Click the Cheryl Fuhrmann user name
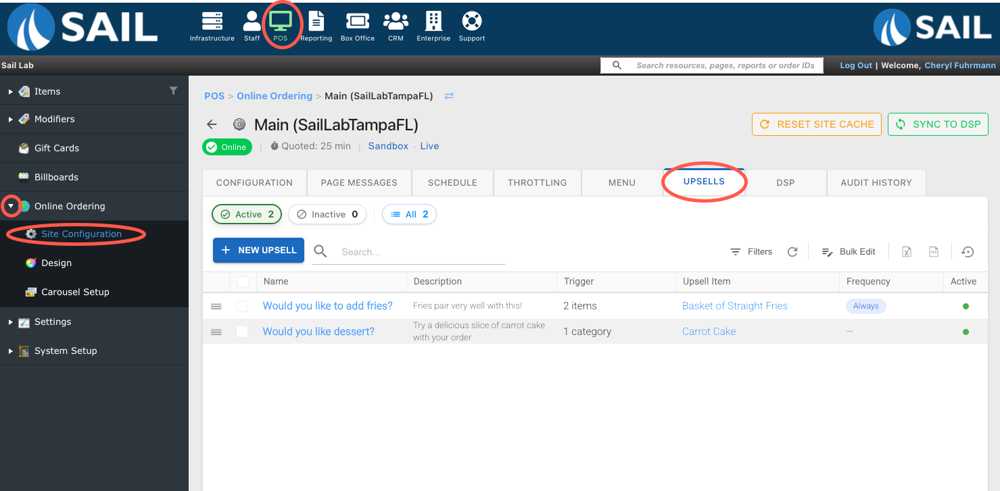This screenshot has height=491, width=1000. pyautogui.click(x=960, y=66)
